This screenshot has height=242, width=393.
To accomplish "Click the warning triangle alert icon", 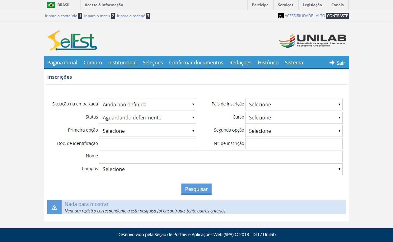I will click(x=54, y=207).
